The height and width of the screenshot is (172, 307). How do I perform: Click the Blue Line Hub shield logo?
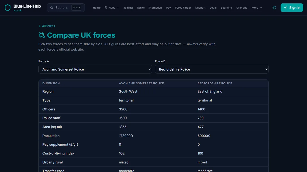click(8, 8)
